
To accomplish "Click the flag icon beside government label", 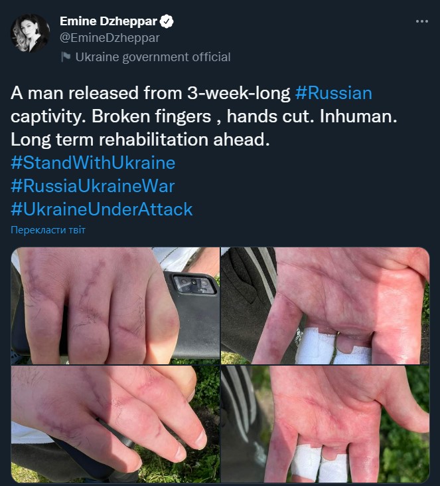I will pos(66,57).
